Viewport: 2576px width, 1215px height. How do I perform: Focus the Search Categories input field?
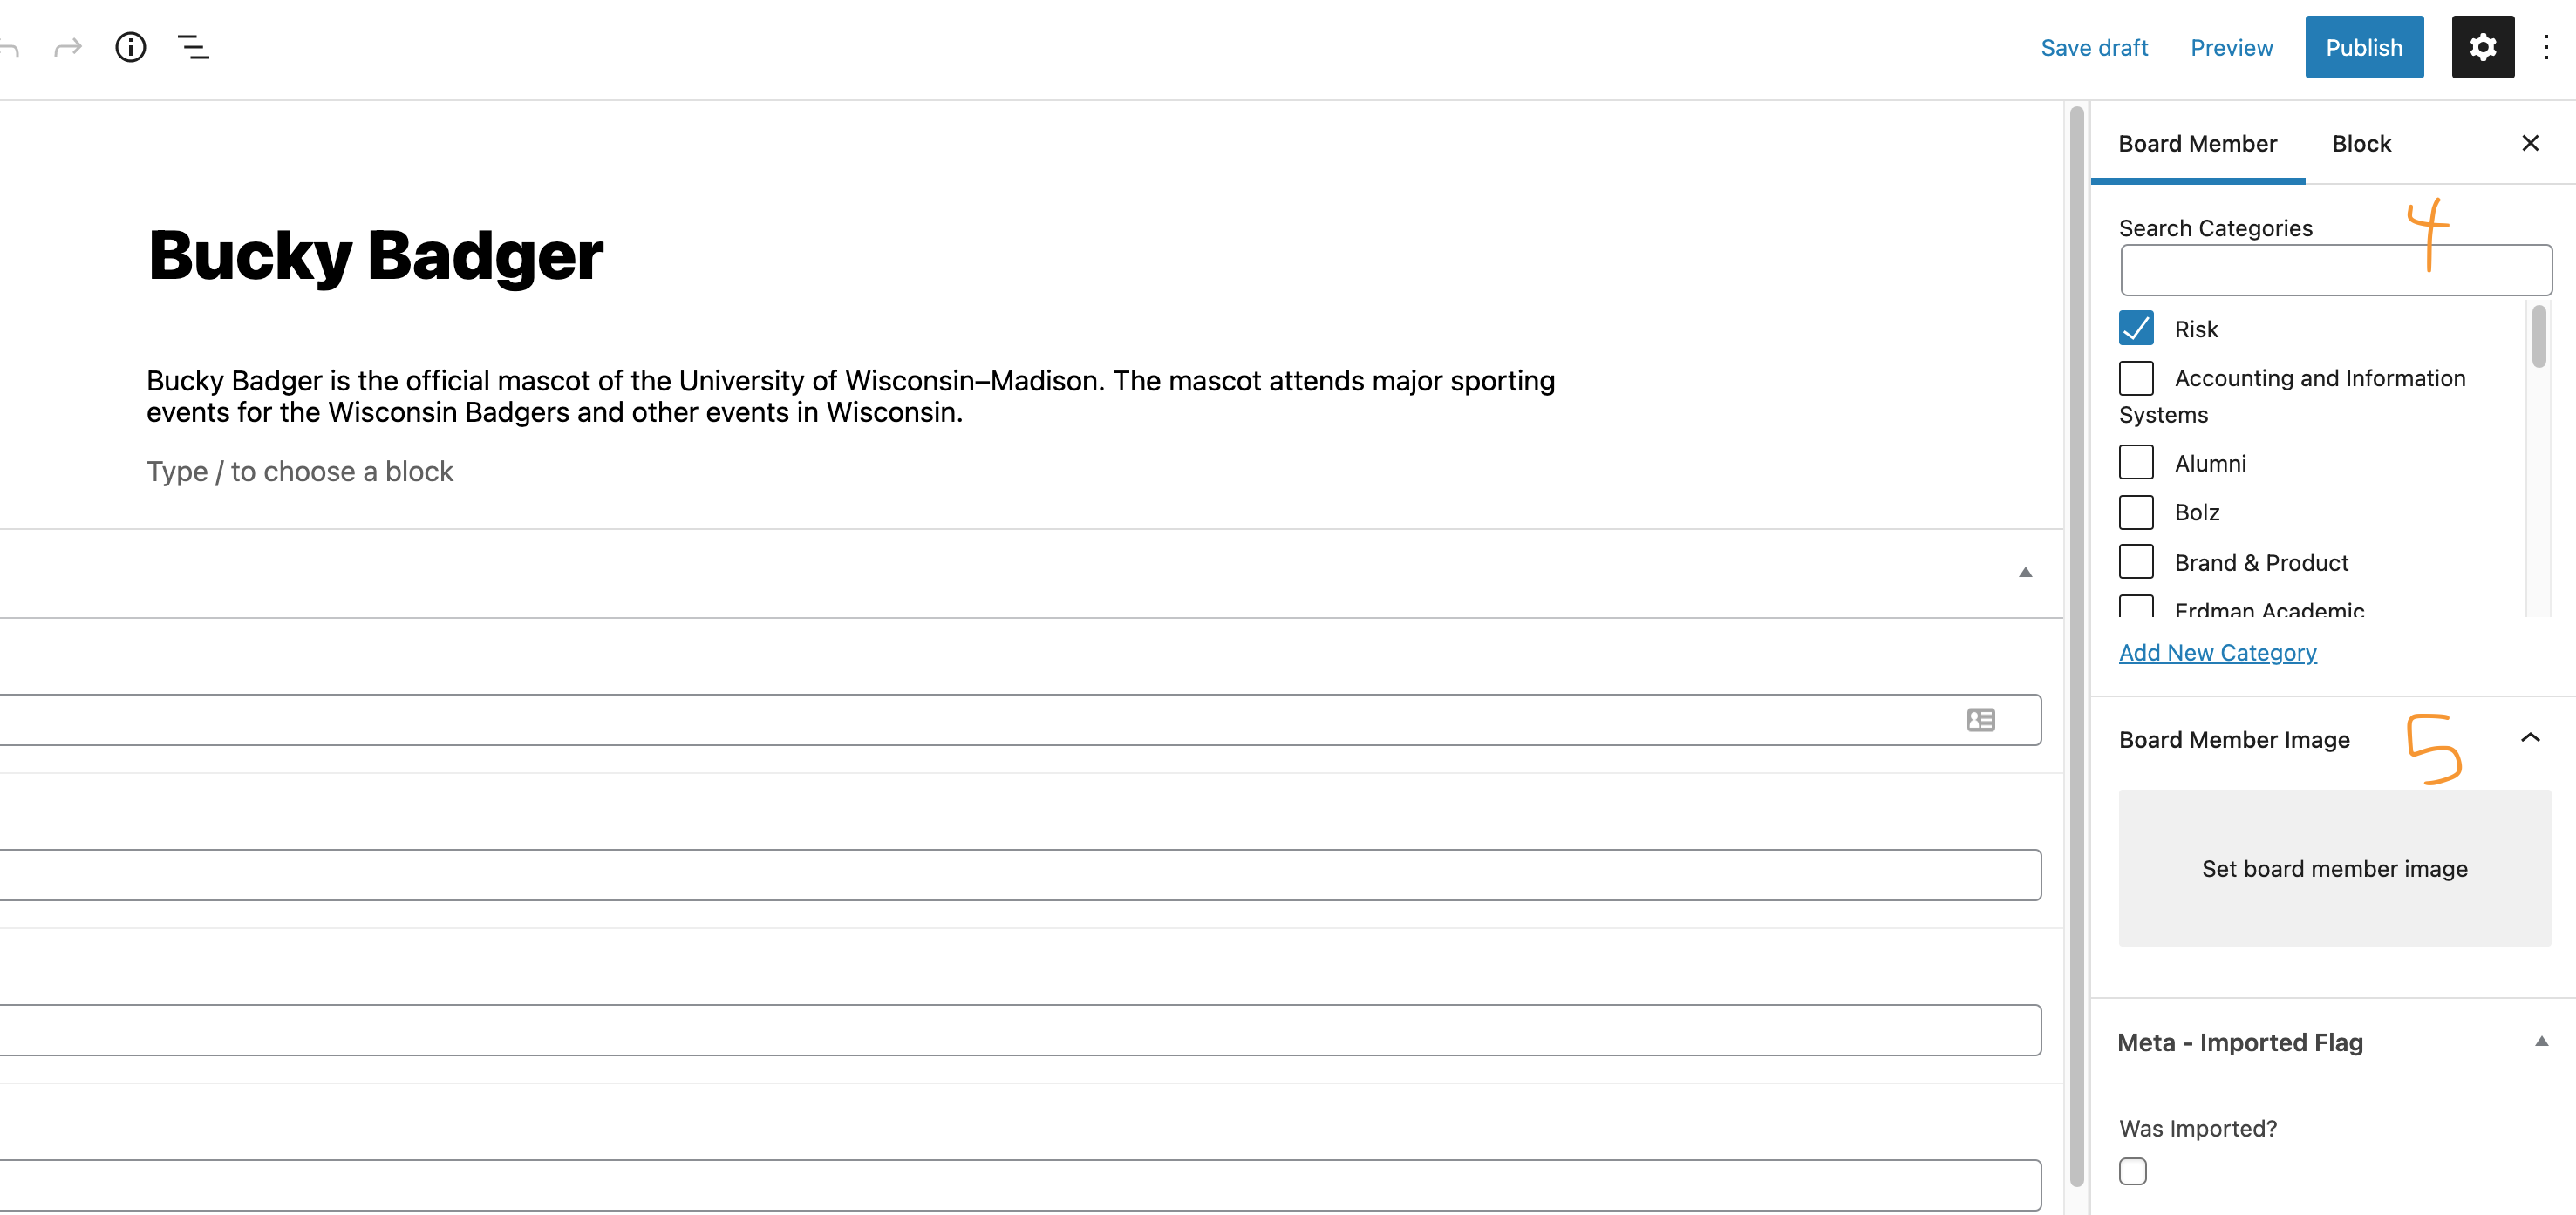(2335, 271)
